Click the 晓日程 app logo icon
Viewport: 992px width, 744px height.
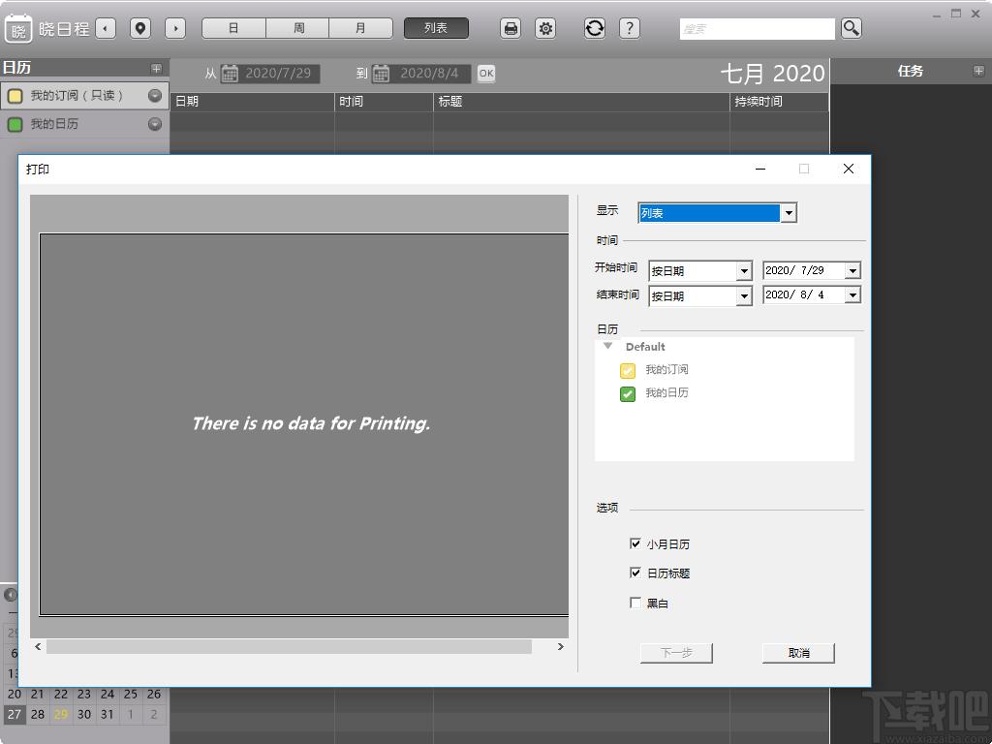tap(18, 28)
